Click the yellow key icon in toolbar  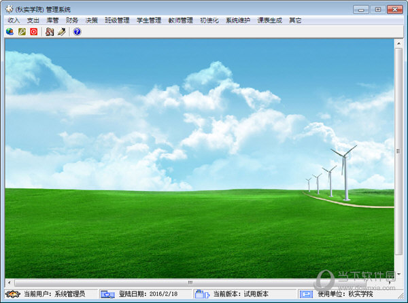(x=22, y=32)
